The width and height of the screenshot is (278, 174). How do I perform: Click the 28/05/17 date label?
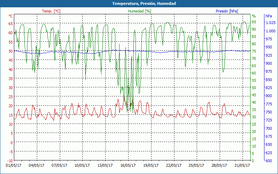tap(219, 165)
